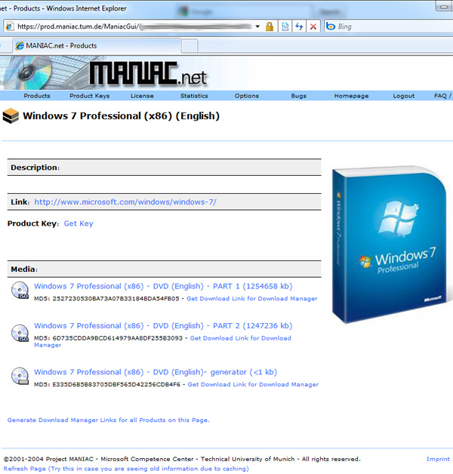The image size is (453, 474).
Task: Open the Statistics menu item
Action: coord(194,96)
